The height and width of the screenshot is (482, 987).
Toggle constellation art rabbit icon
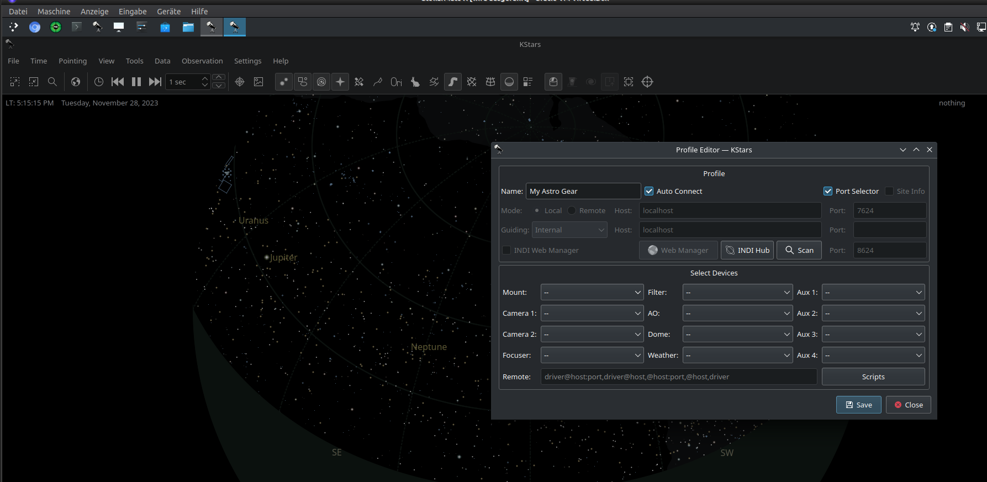(415, 82)
